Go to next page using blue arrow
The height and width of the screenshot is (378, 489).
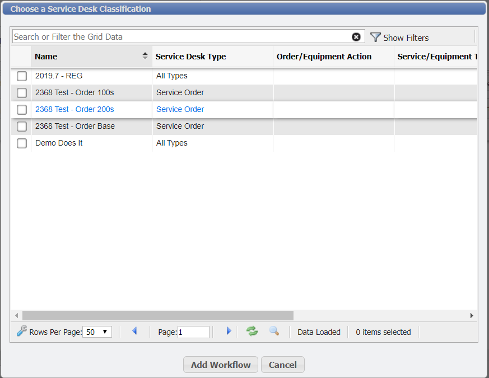click(x=228, y=331)
